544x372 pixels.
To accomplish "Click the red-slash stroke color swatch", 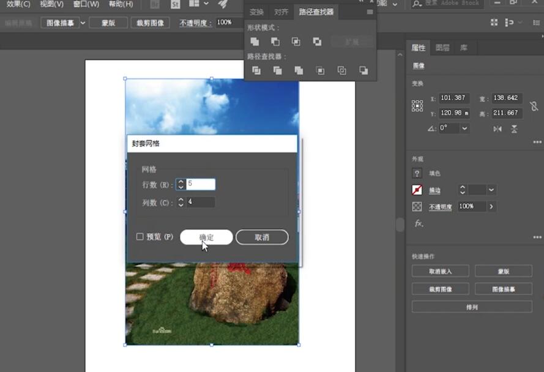I will [x=417, y=190].
